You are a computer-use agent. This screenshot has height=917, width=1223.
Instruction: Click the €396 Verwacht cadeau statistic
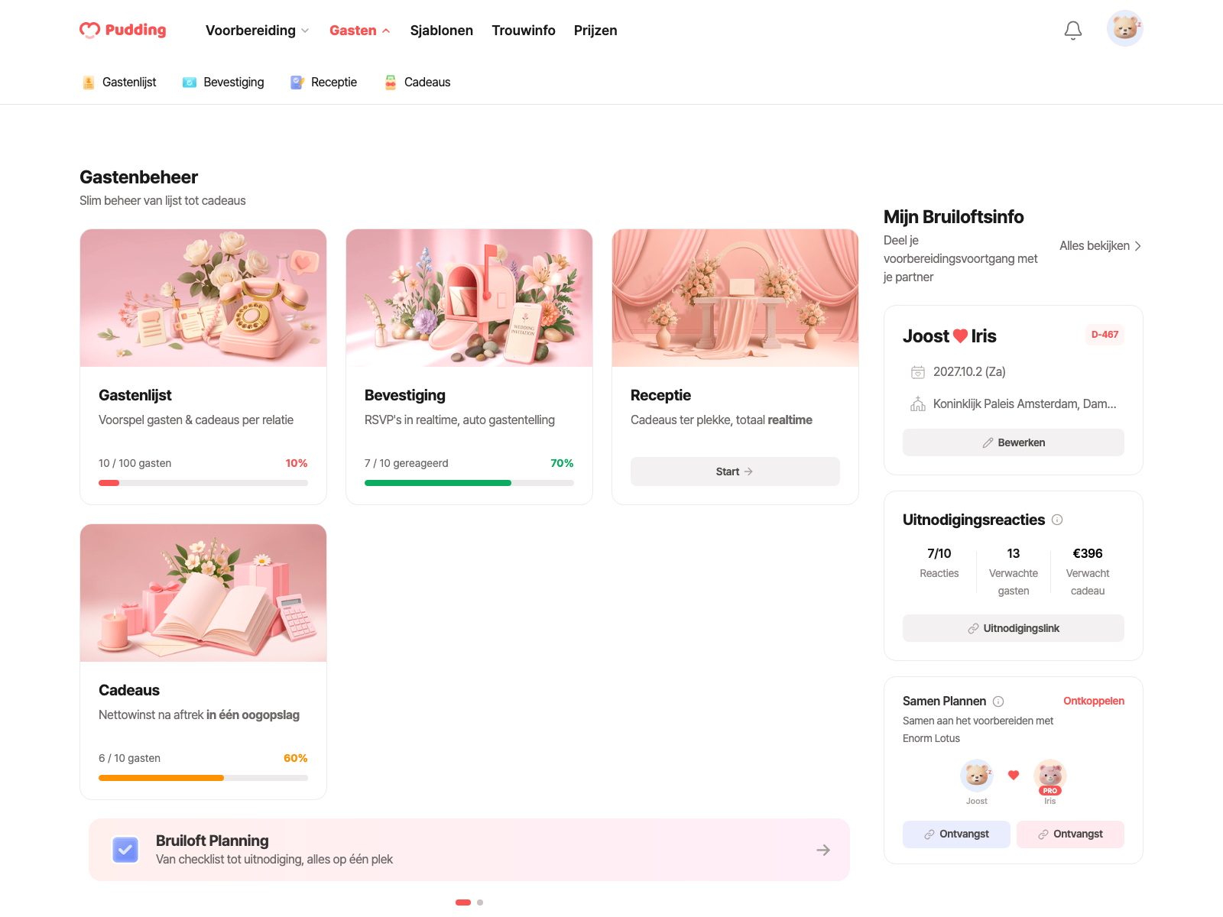1088,571
